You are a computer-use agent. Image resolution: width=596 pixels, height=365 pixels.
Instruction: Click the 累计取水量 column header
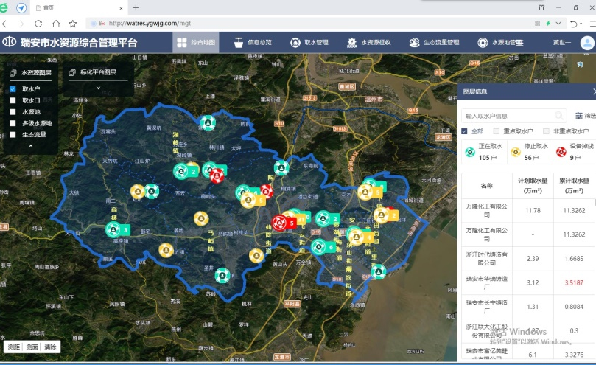coord(574,185)
